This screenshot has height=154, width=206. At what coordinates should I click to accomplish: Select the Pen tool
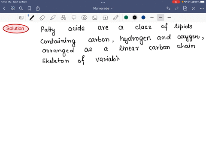[x=32, y=18]
